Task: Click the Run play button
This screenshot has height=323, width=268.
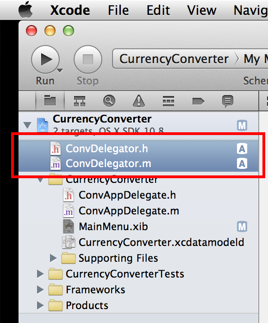Action: click(x=45, y=59)
